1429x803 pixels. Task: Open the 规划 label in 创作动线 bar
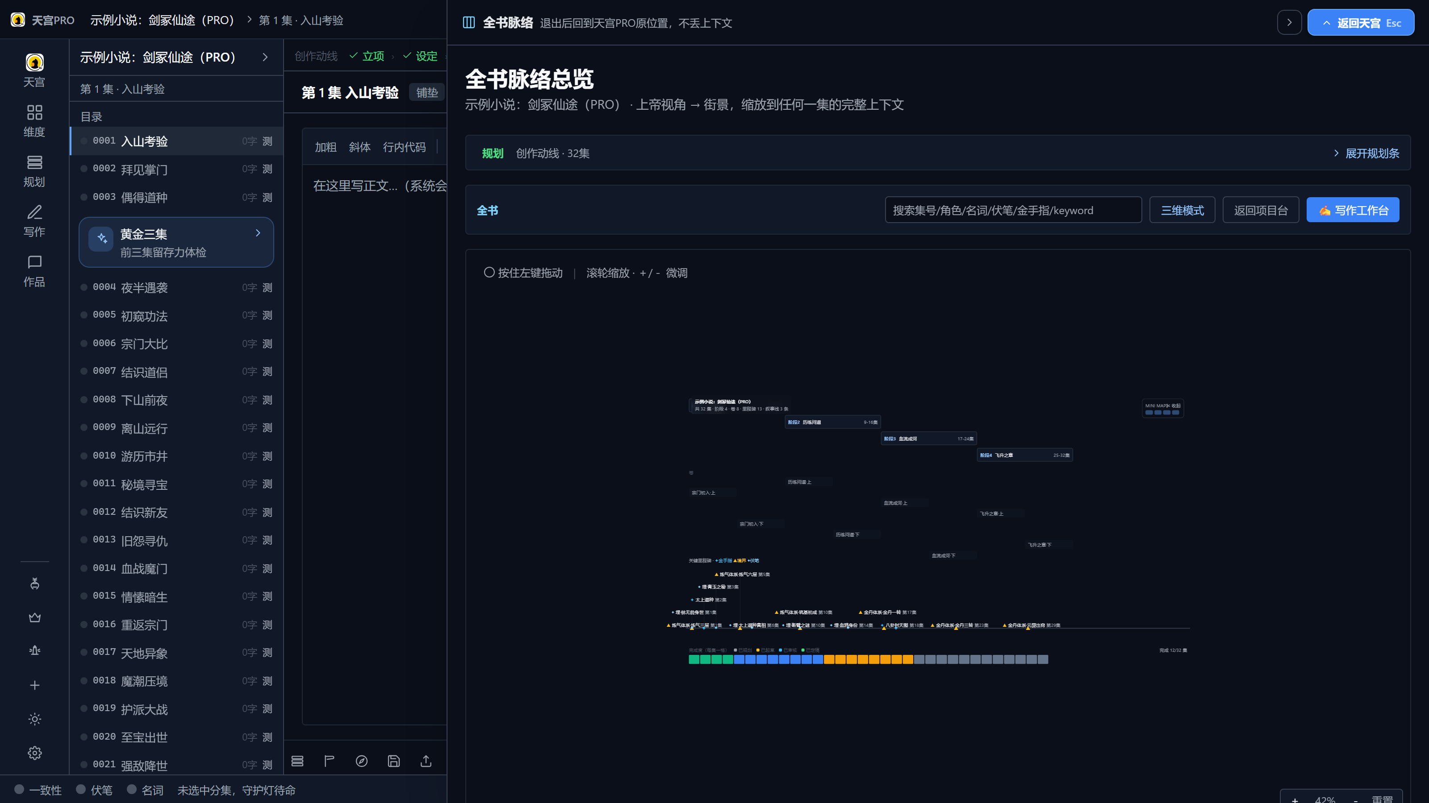(x=493, y=153)
